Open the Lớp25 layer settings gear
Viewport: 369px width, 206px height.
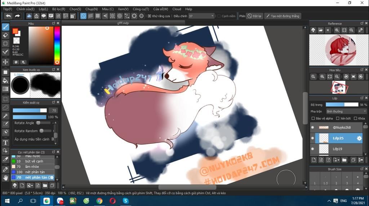[x=359, y=138]
